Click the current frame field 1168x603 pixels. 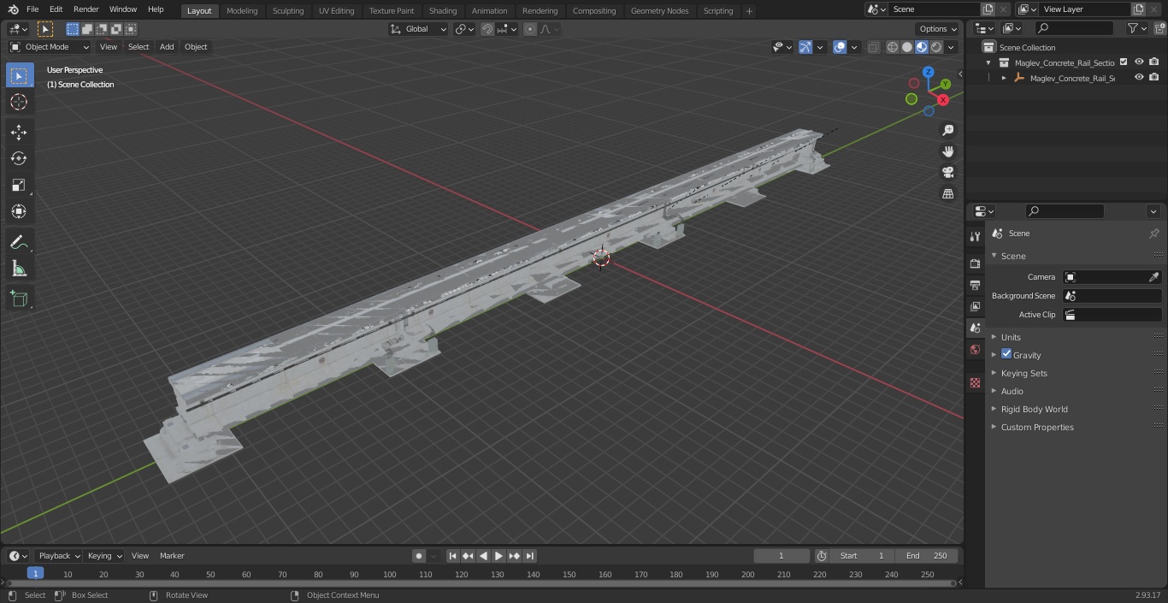click(782, 556)
